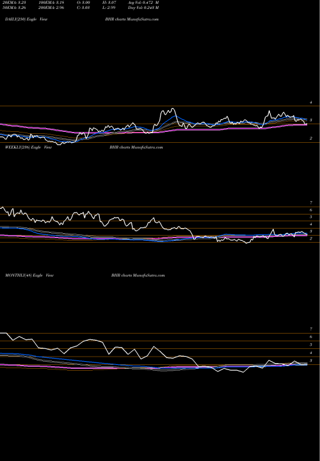Click axis label 7 on monthly chart
The height and width of the screenshot is (461, 320).
pos(311,329)
